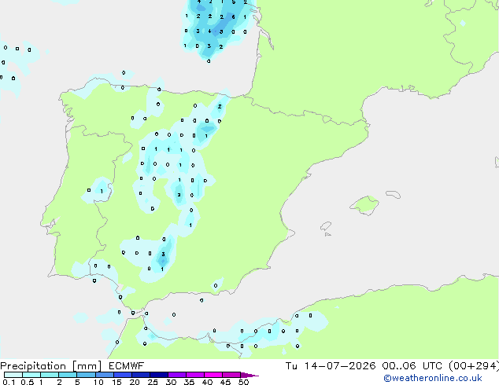Click the purple arrow tip ending the legend

pyautogui.click(x=249, y=375)
